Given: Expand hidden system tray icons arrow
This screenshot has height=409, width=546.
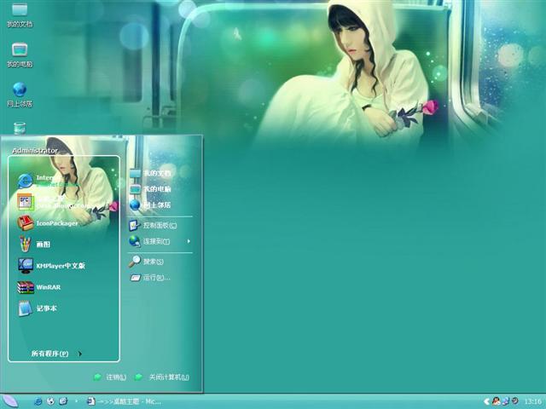Looking at the screenshot, I should [486, 401].
